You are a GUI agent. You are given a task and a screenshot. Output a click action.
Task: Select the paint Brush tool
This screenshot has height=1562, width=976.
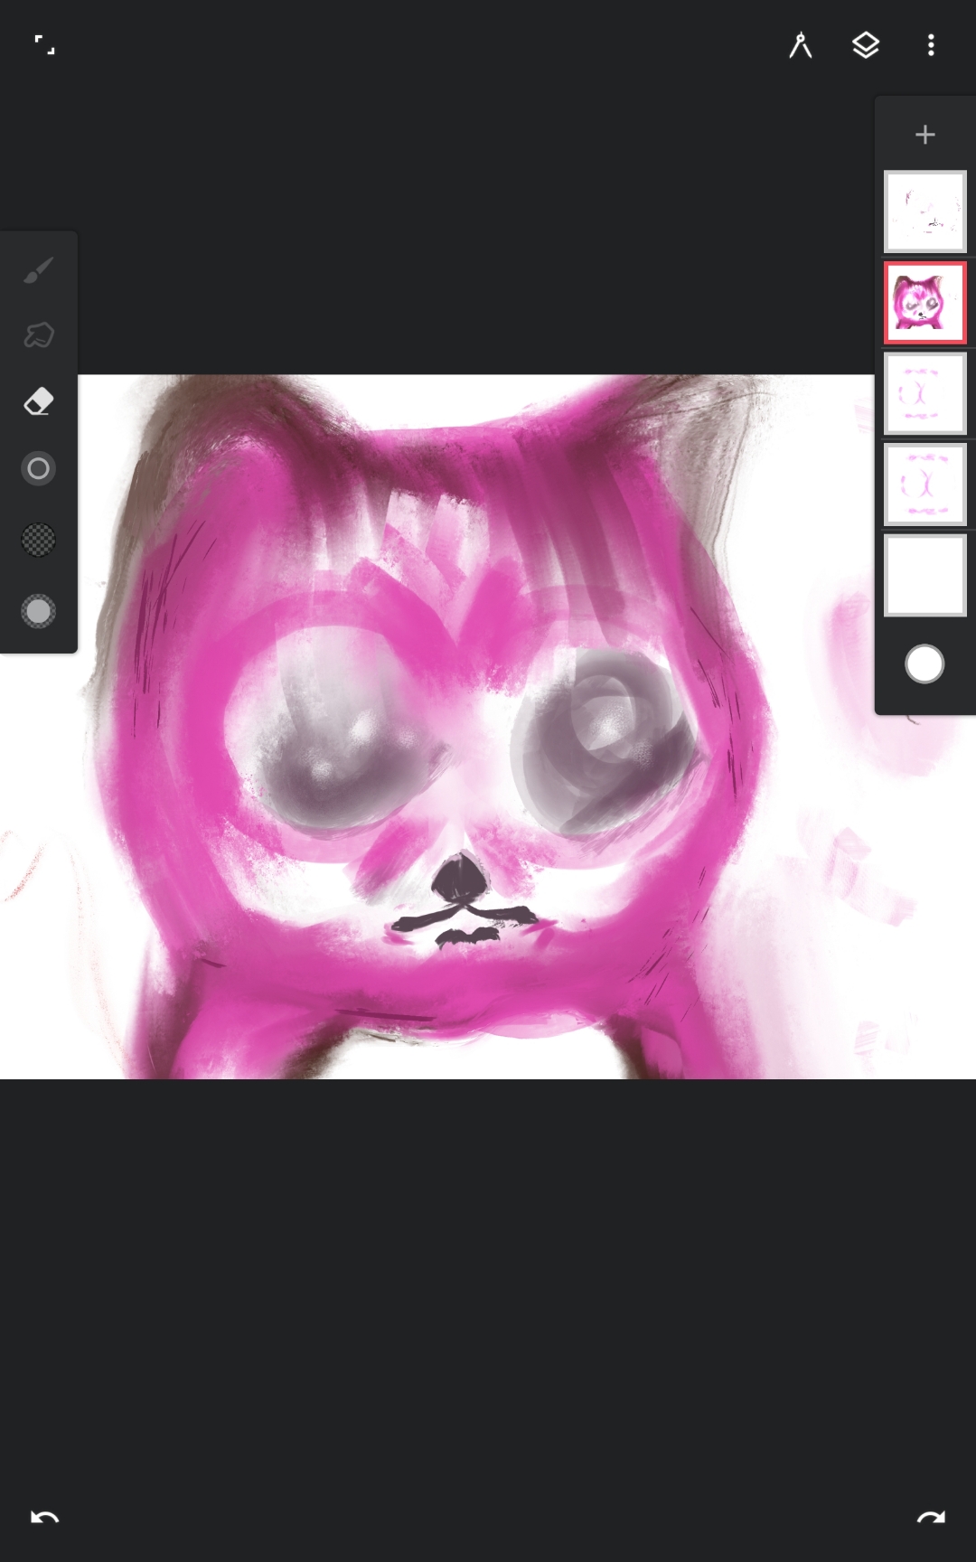click(39, 269)
